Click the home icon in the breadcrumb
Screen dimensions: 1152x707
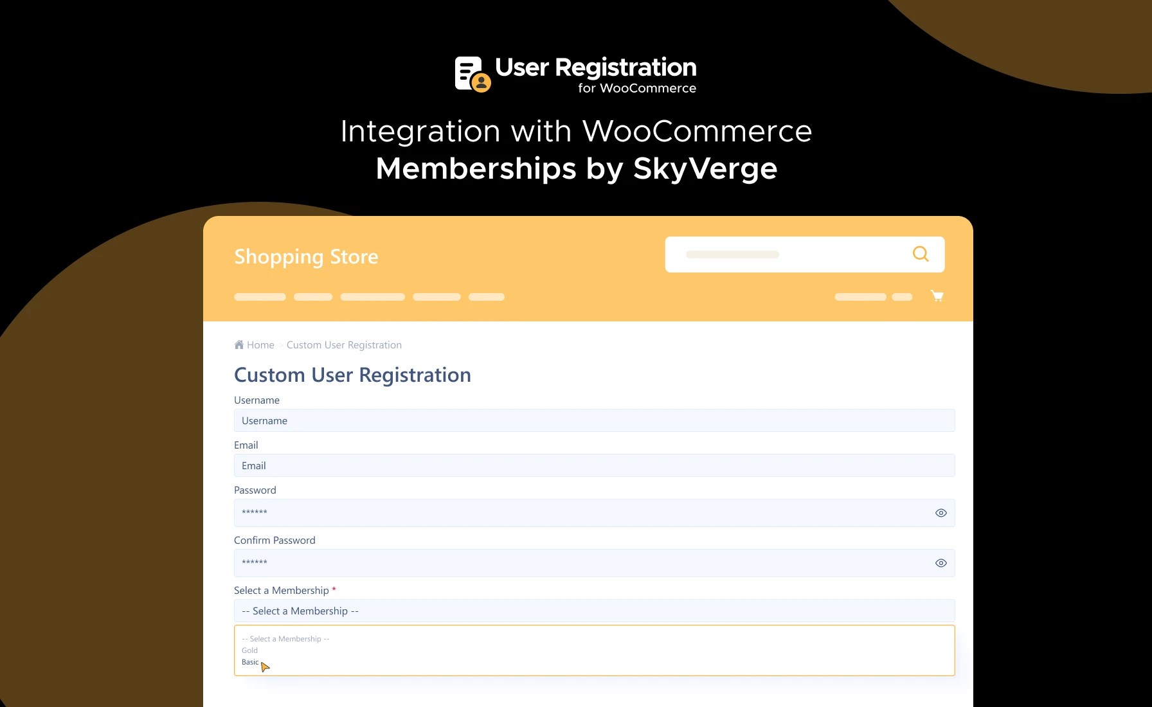click(x=239, y=345)
